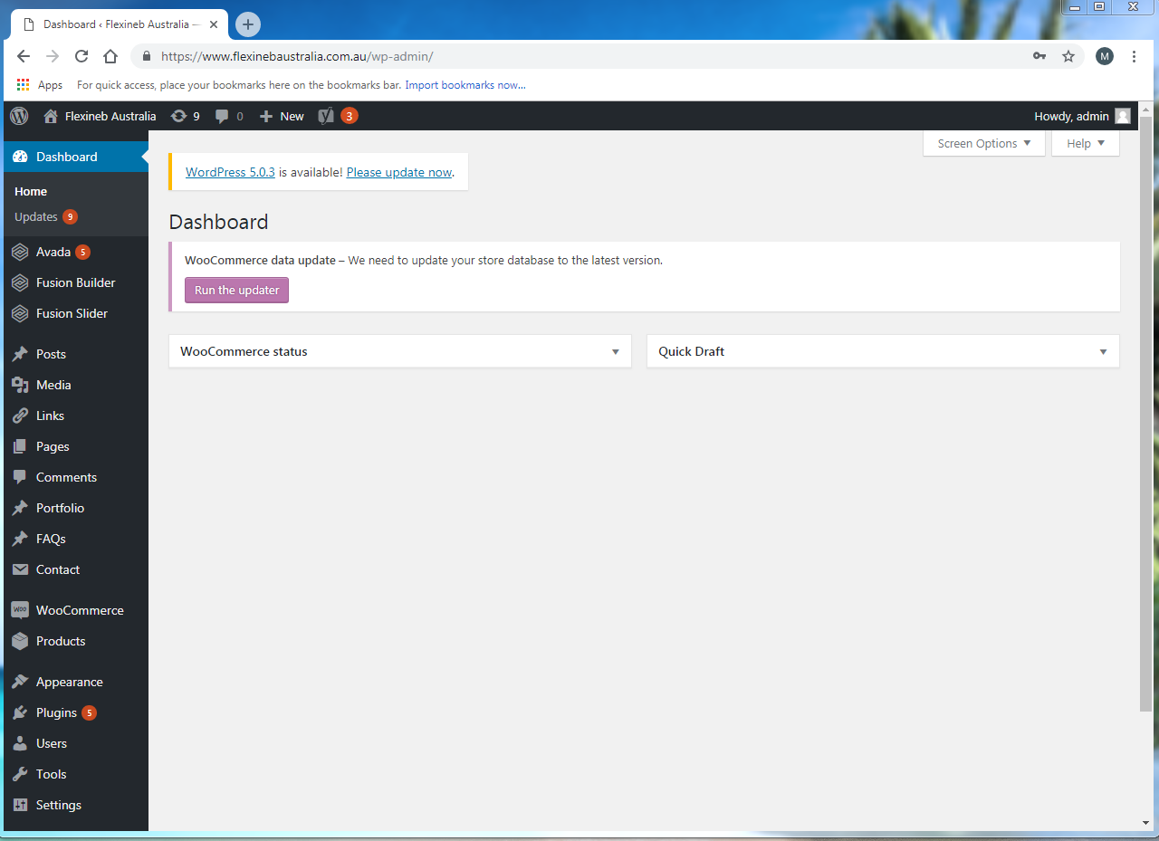Image resolution: width=1159 pixels, height=841 pixels.
Task: Open the updates icon showing 9
Action: pyautogui.click(x=179, y=116)
